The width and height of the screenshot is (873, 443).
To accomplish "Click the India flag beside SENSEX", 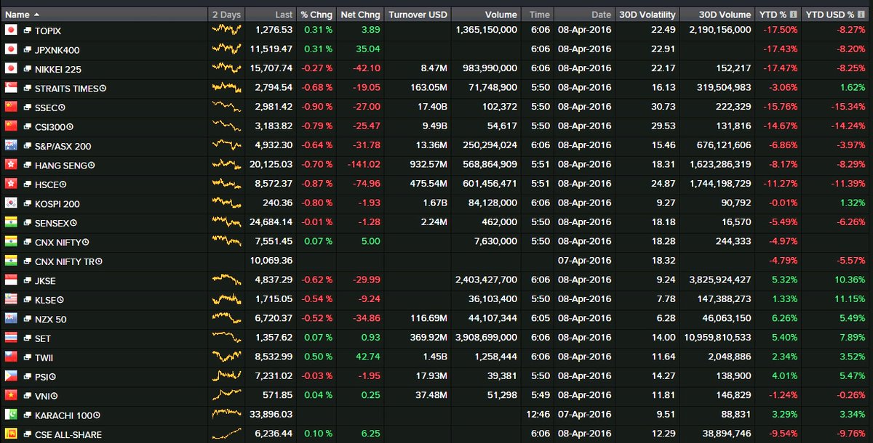I will 10,222.
